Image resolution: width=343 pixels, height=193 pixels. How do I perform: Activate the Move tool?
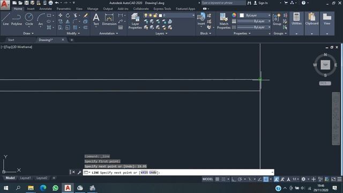tap(60, 16)
